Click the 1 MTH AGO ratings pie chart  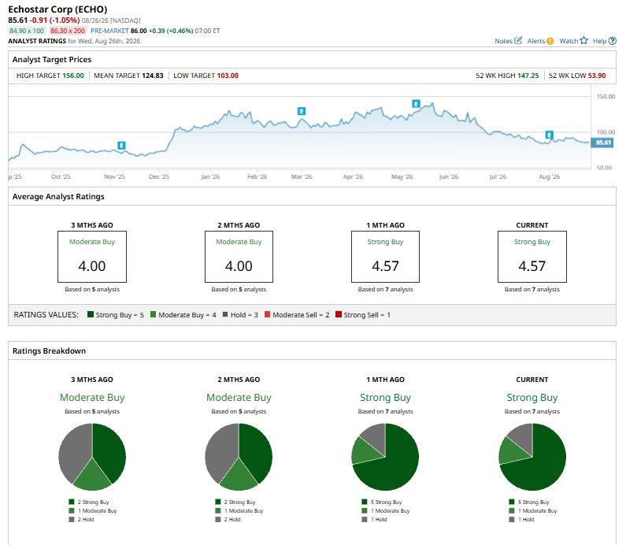[x=385, y=457]
